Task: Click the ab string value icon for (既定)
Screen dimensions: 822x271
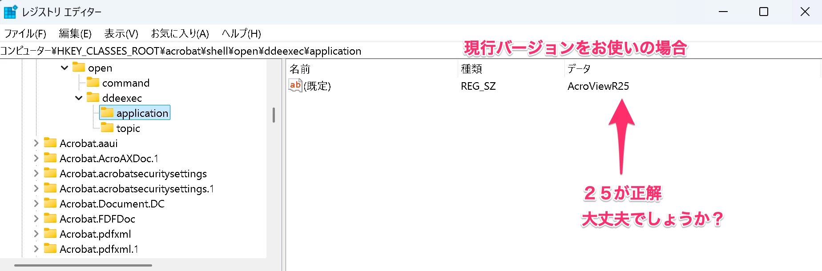Action: [x=295, y=85]
